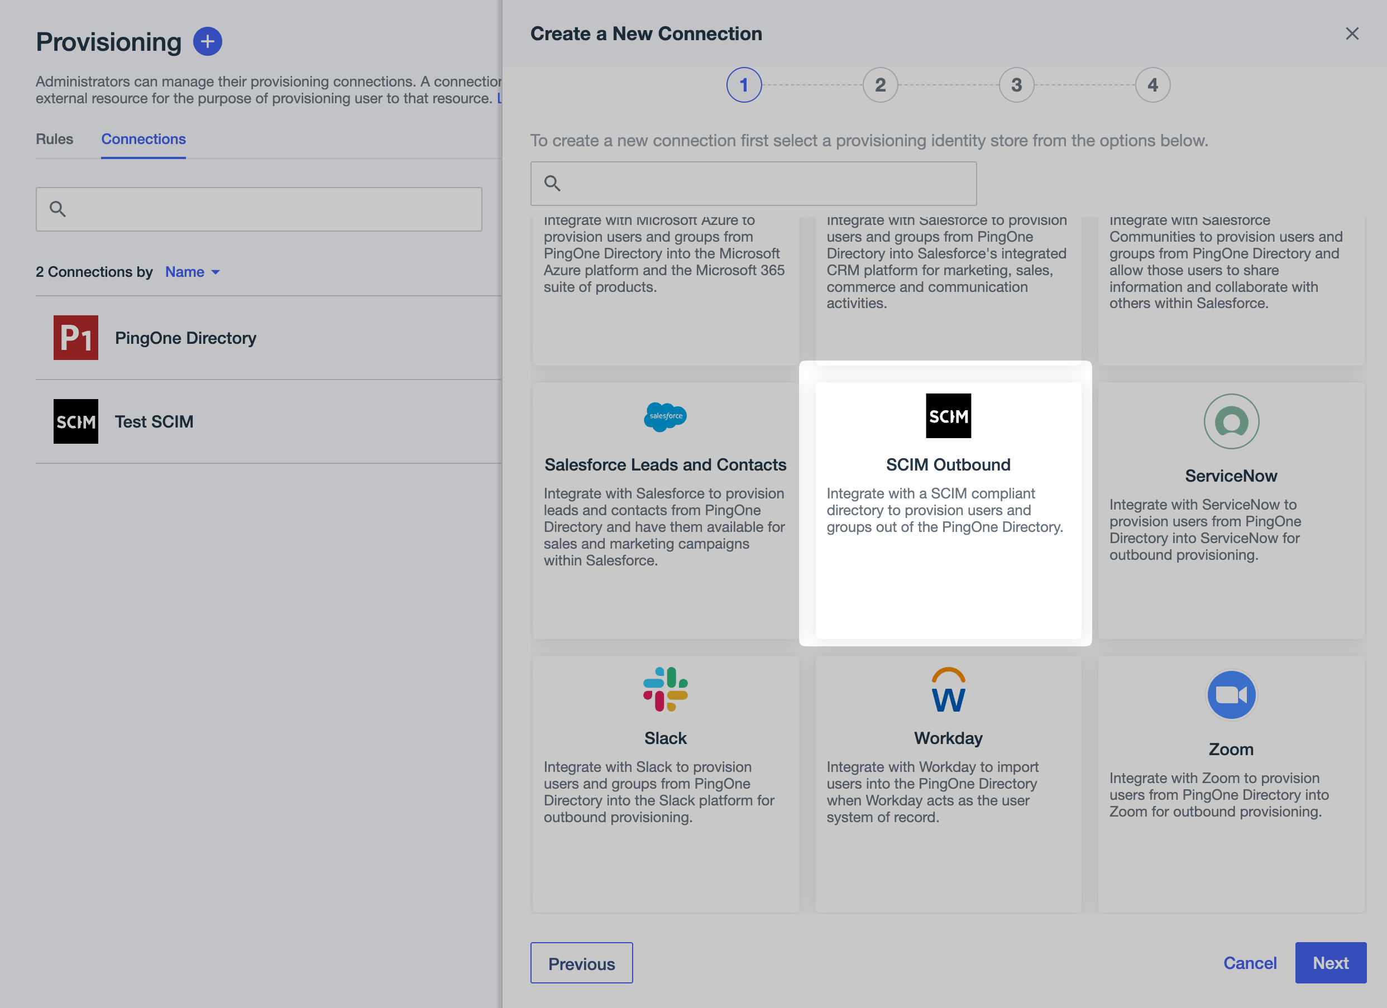Select the Zoom camera icon
Viewport: 1387px width, 1008px height.
point(1231,694)
